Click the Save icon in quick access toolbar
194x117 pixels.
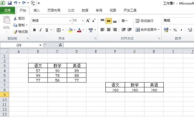(x=10, y=3)
